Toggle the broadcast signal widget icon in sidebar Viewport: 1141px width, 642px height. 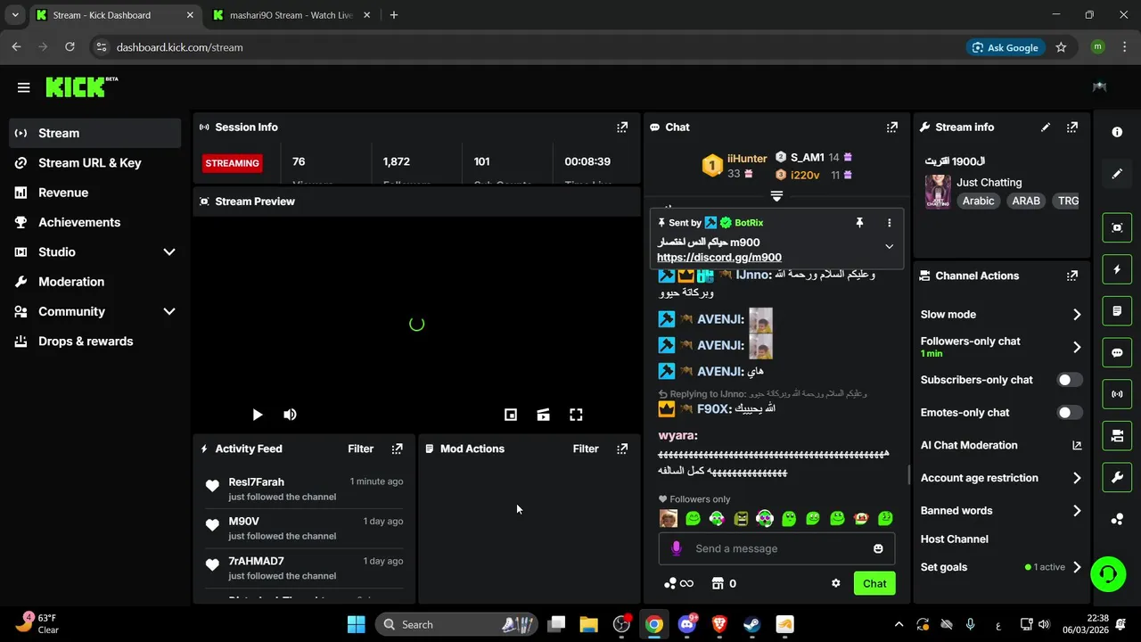(1117, 394)
